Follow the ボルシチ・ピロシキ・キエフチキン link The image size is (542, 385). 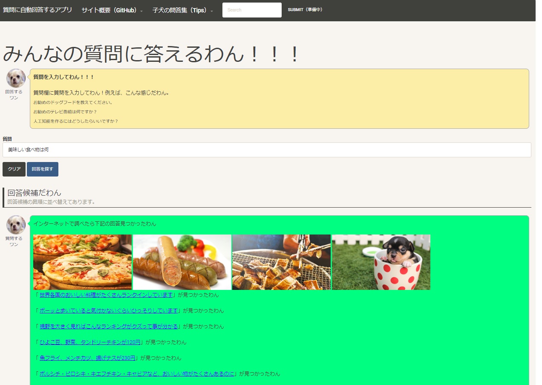click(x=137, y=374)
